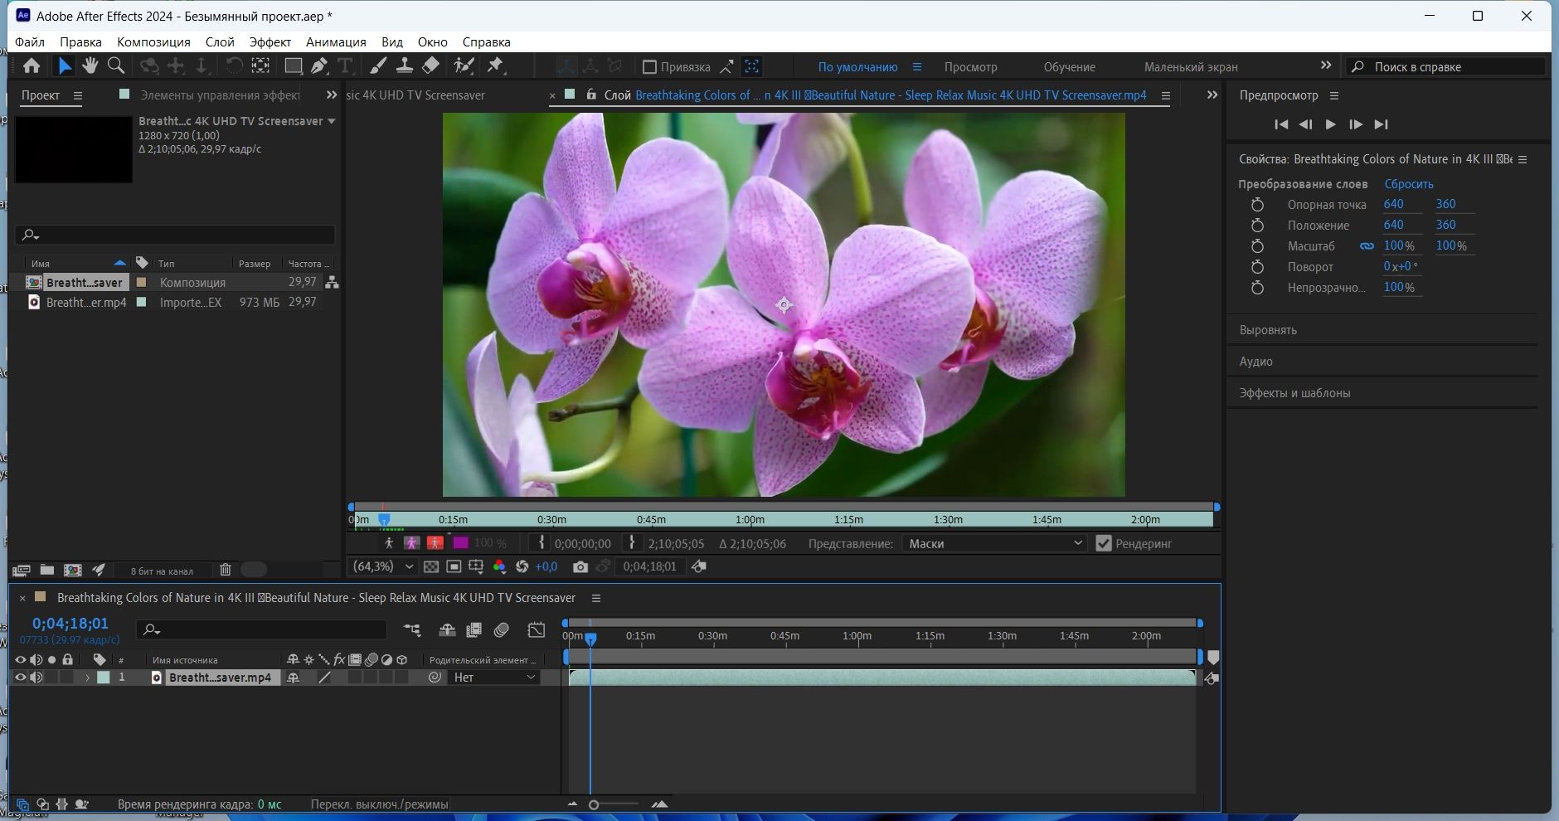Select the Zoom magnifier tool
The width and height of the screenshot is (1559, 821).
116,66
